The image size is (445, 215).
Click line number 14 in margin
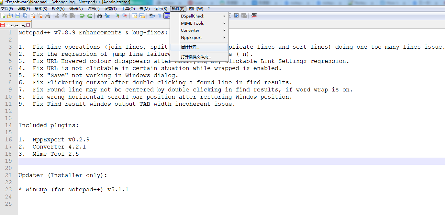pyautogui.click(x=8, y=125)
